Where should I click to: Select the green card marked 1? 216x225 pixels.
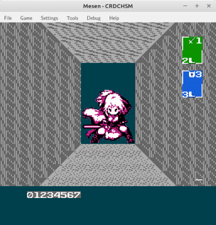pos(192,50)
